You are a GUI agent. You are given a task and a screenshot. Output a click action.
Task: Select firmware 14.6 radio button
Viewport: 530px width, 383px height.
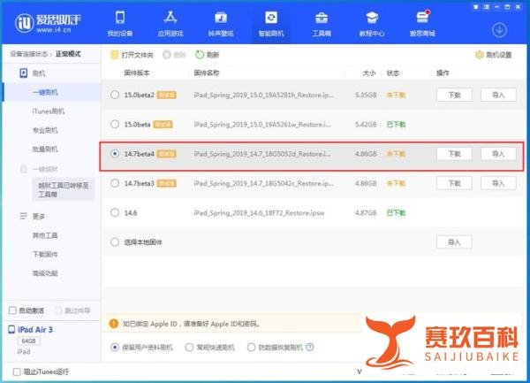(115, 212)
